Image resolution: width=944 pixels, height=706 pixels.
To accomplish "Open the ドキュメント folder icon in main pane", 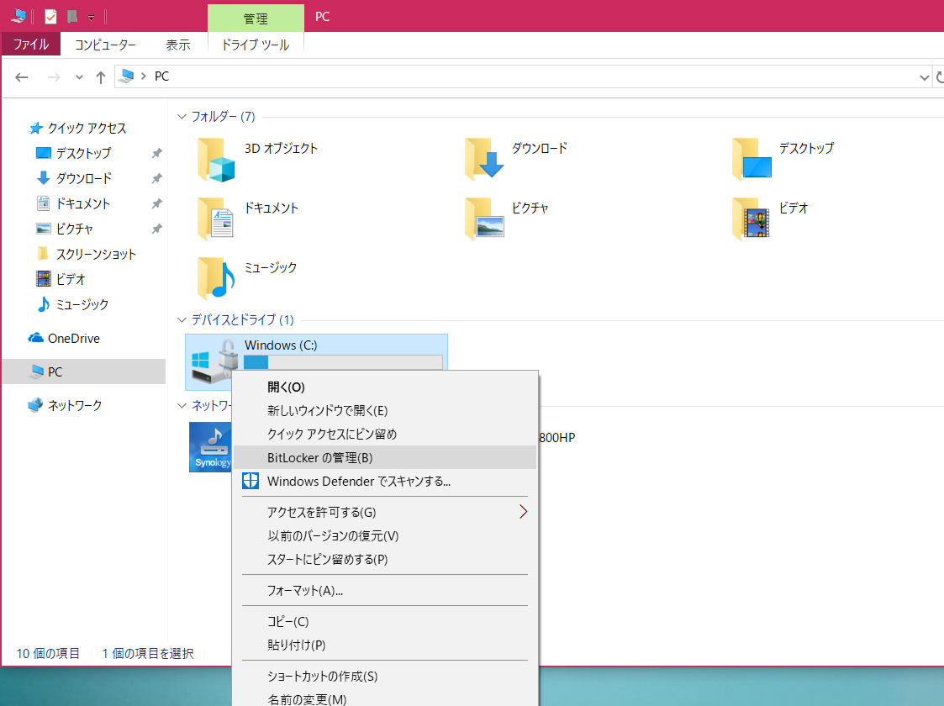I will pyautogui.click(x=216, y=219).
